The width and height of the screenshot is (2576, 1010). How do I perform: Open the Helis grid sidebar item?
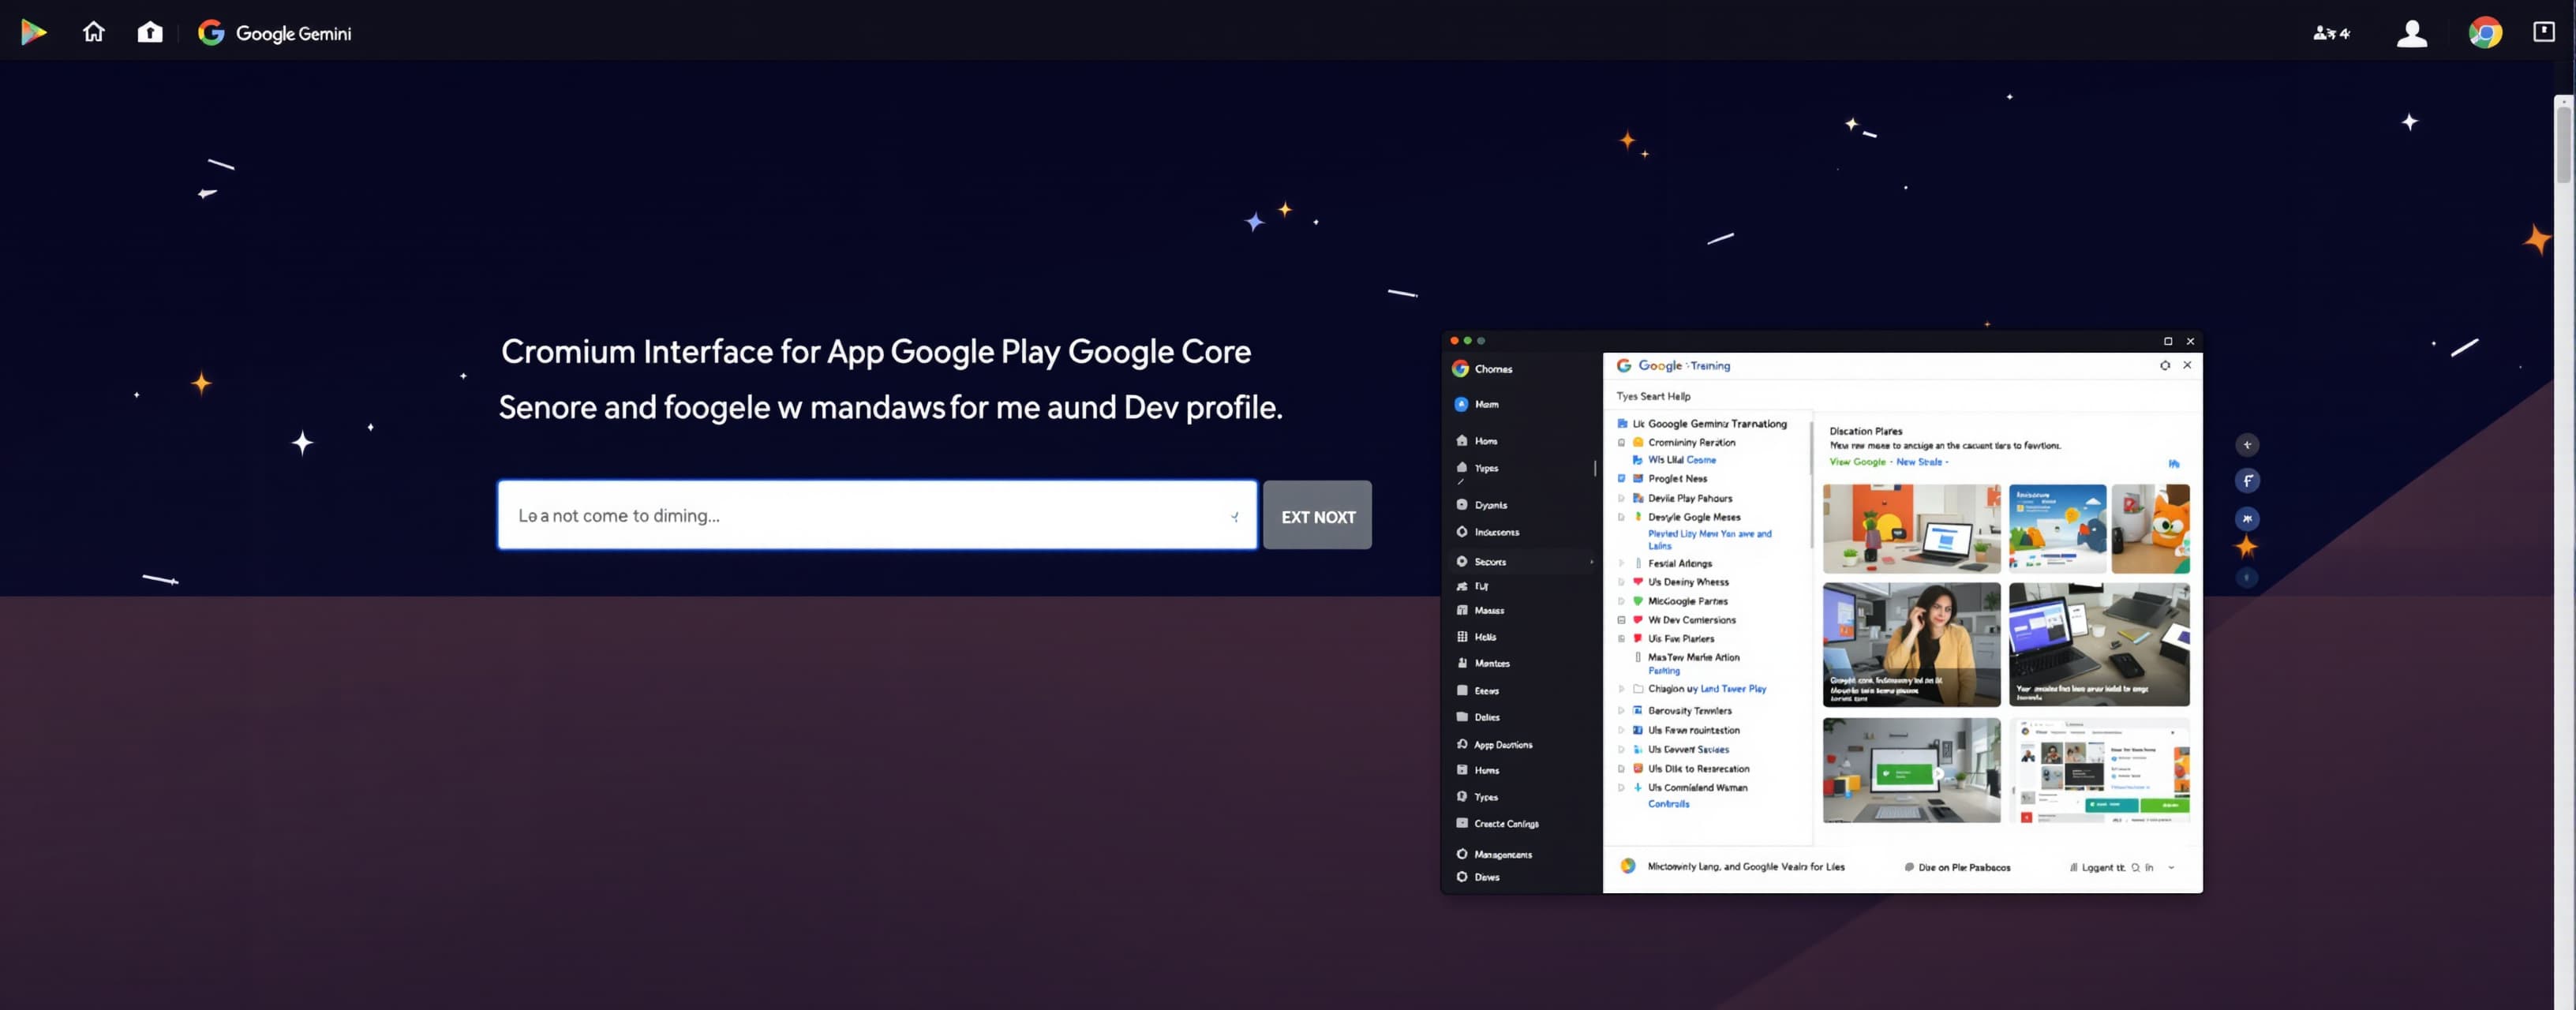click(1477, 637)
